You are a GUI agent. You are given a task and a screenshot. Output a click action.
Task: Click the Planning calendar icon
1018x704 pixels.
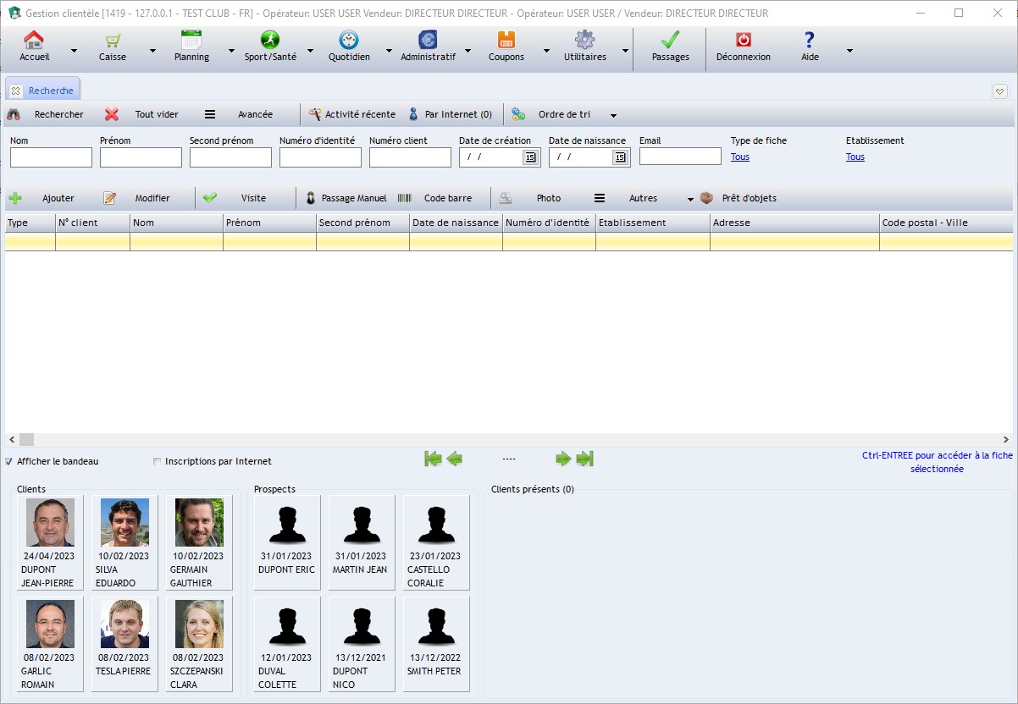[x=191, y=40]
